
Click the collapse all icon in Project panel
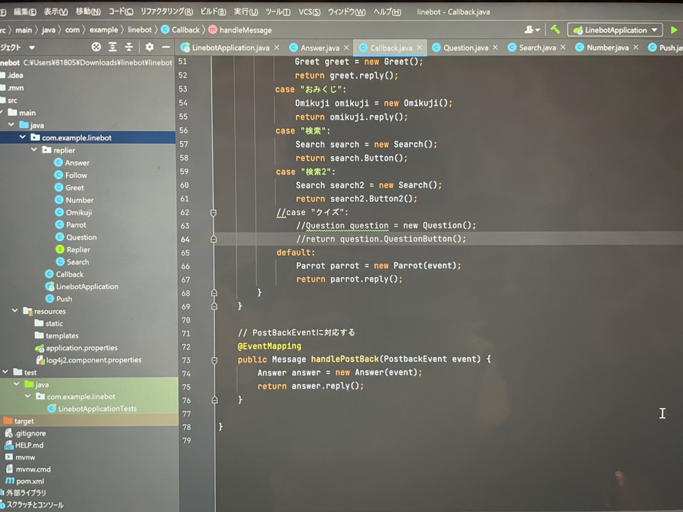click(129, 47)
